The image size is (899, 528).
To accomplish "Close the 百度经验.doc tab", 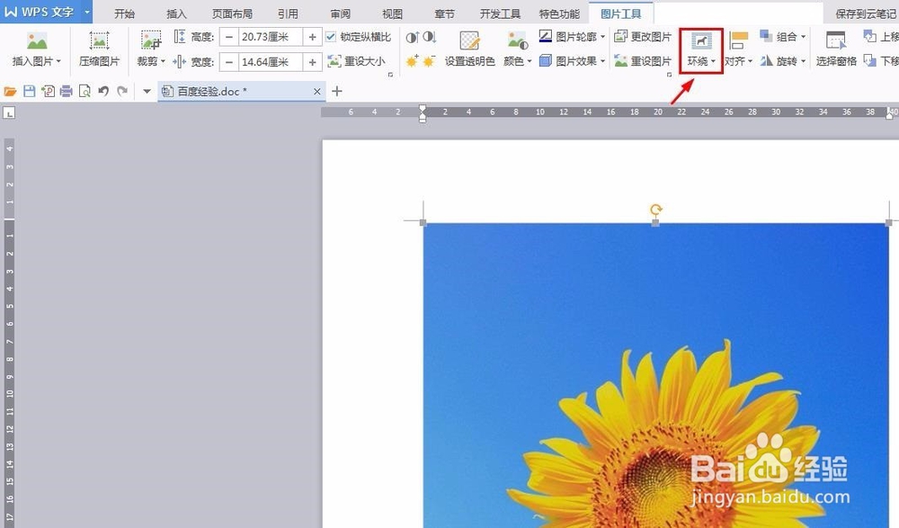I will [317, 91].
